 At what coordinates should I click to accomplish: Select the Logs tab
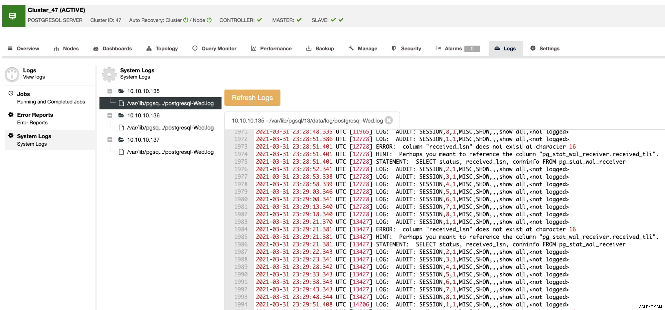pyautogui.click(x=506, y=49)
